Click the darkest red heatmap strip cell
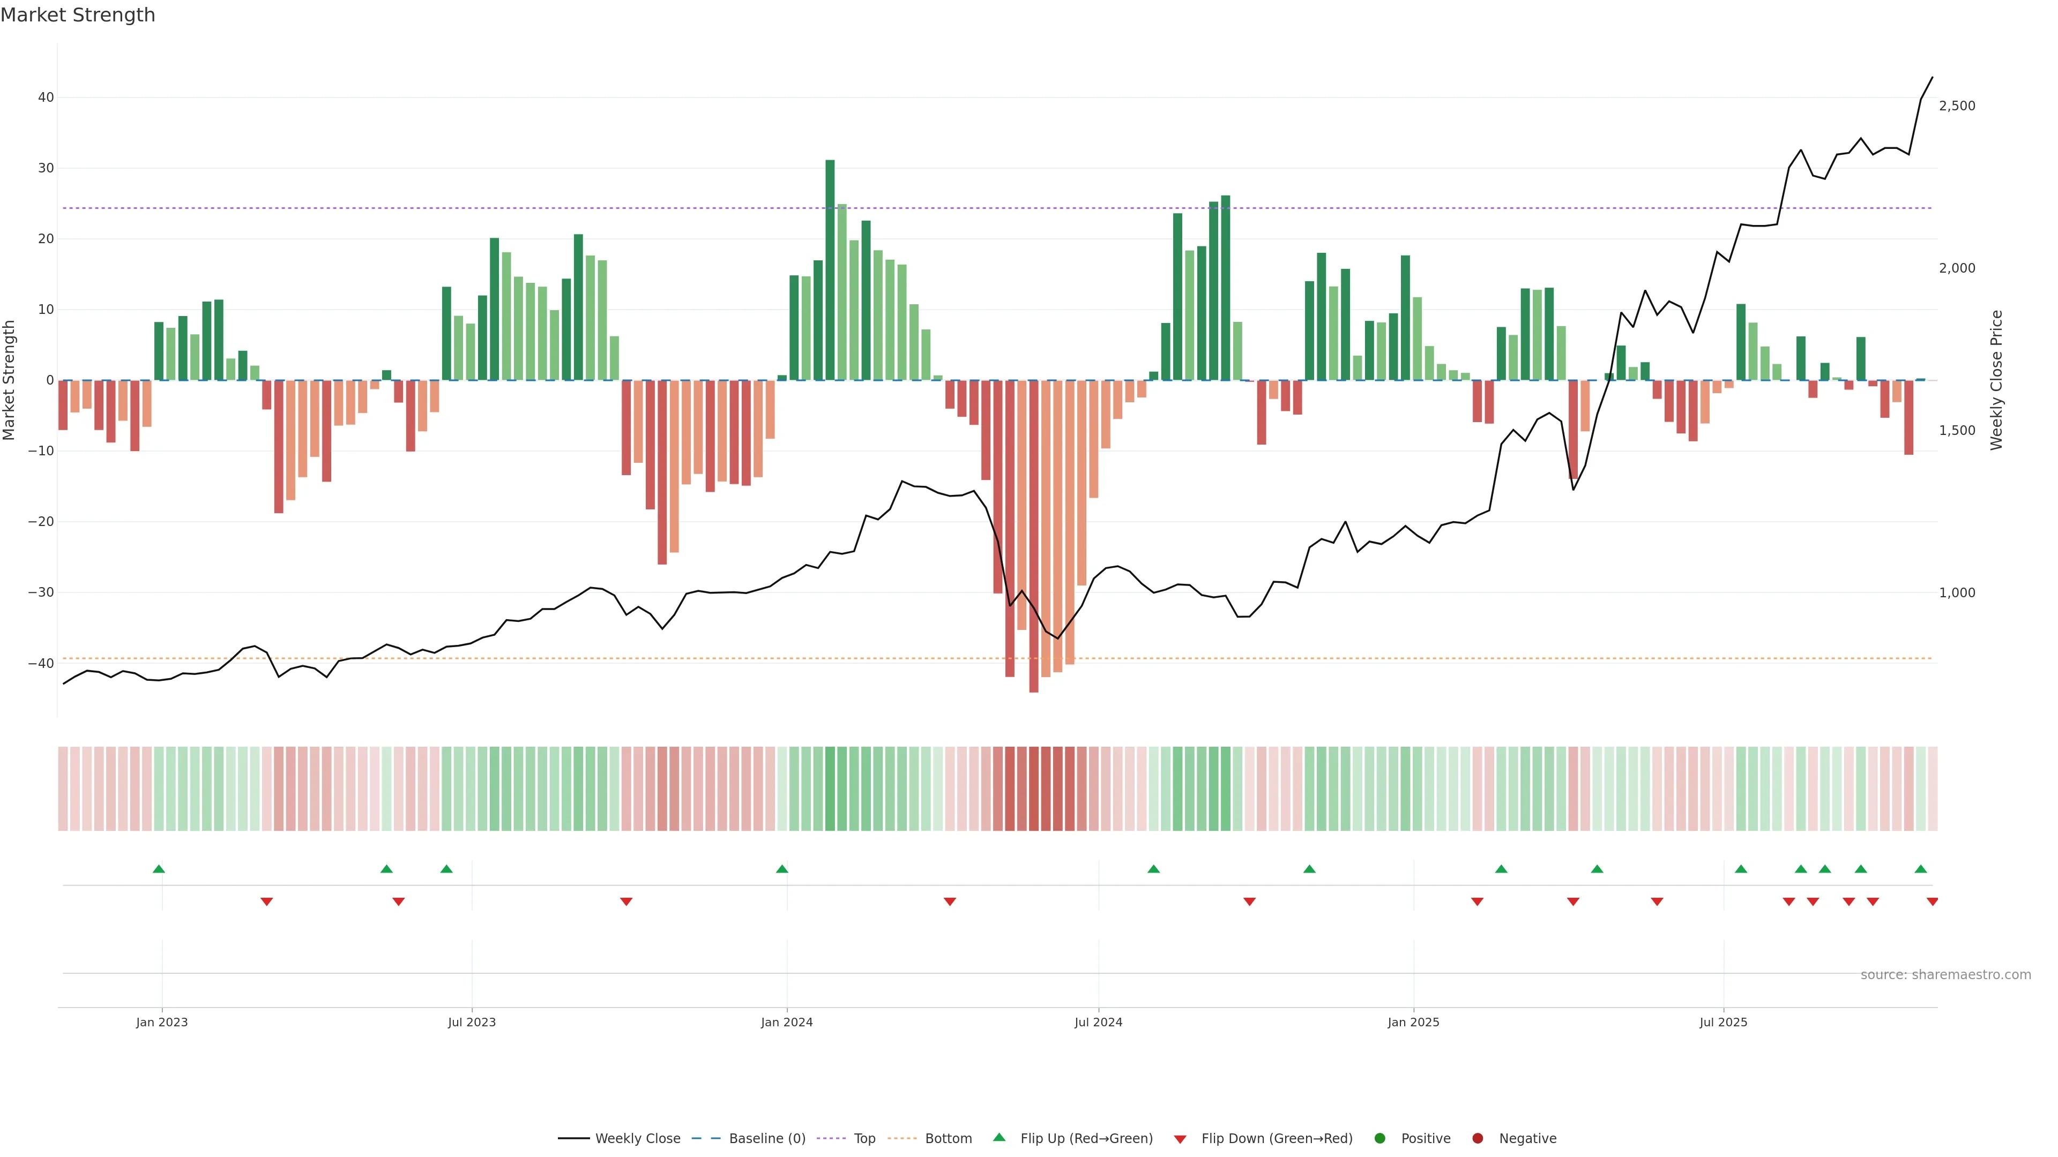Screen dimensions: 2058x1157 click(x=1034, y=789)
